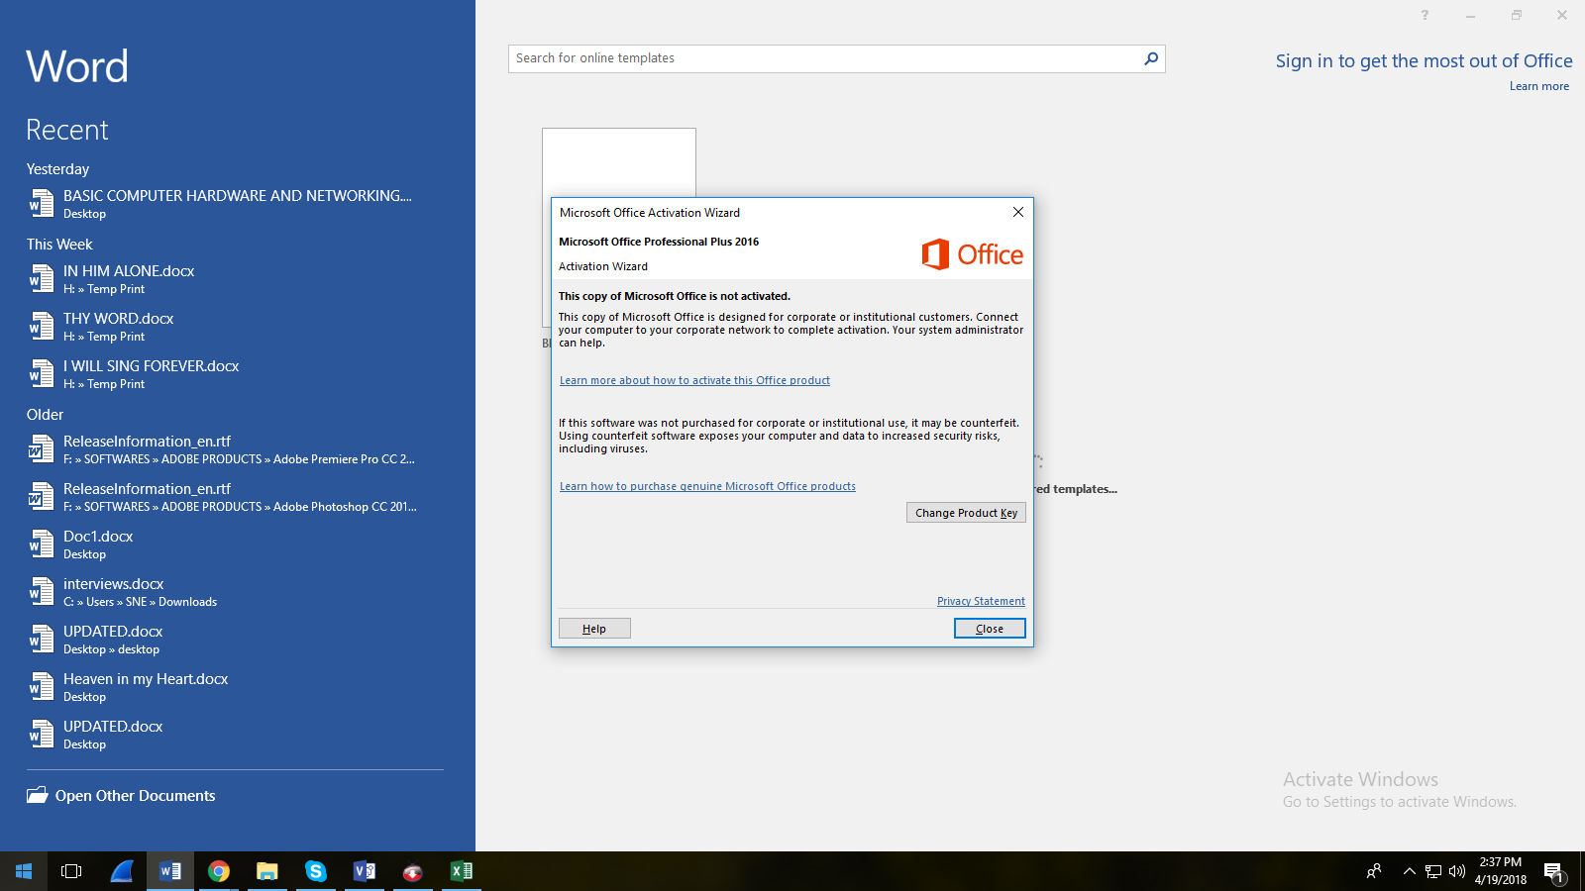
Task: Click Word icon beside Heaven in my Heart.docx
Action: click(x=41, y=687)
